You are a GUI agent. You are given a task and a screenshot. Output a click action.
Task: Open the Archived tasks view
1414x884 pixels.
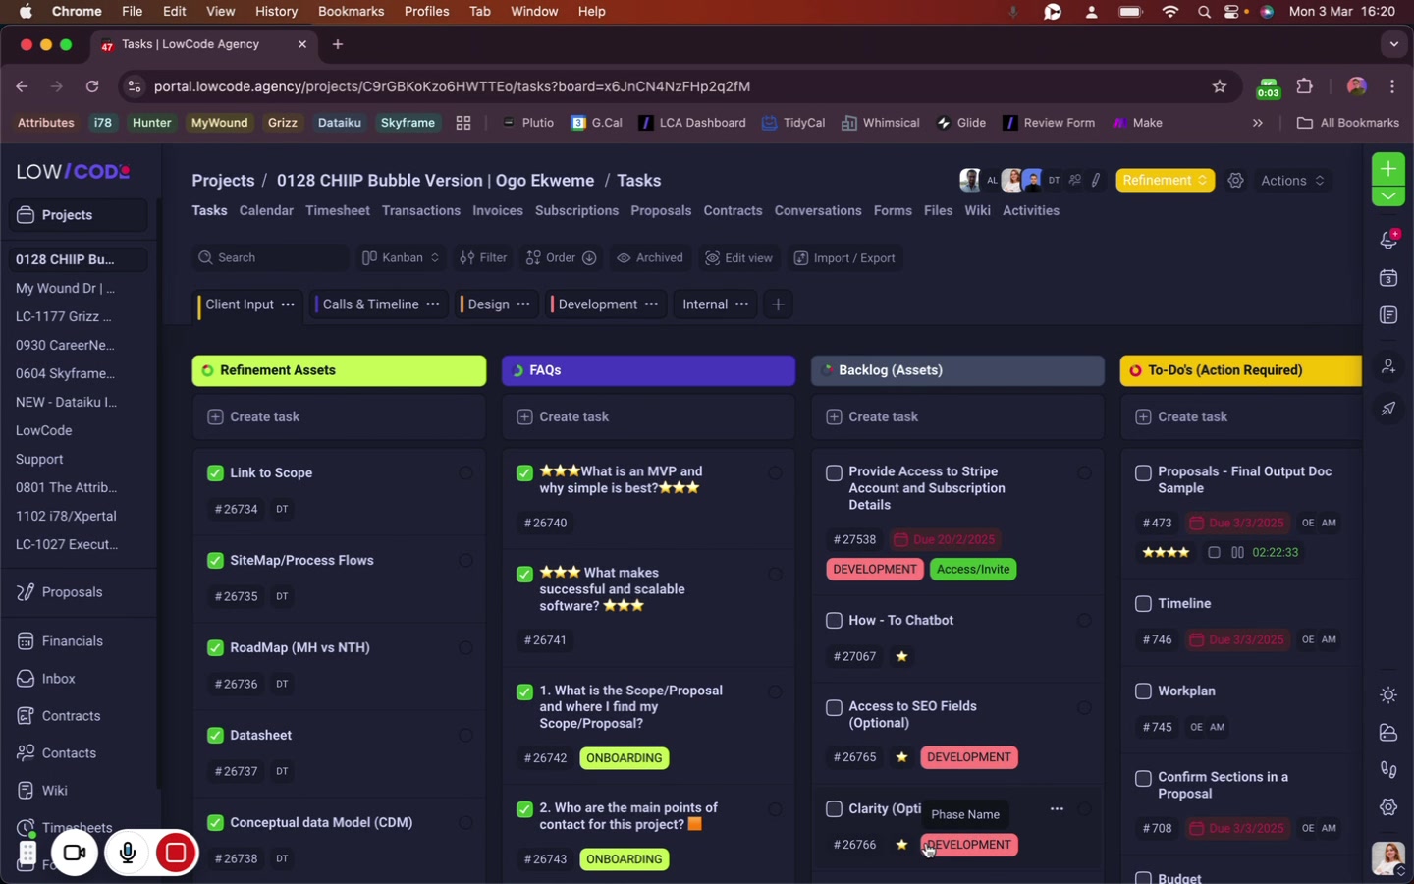click(x=649, y=258)
